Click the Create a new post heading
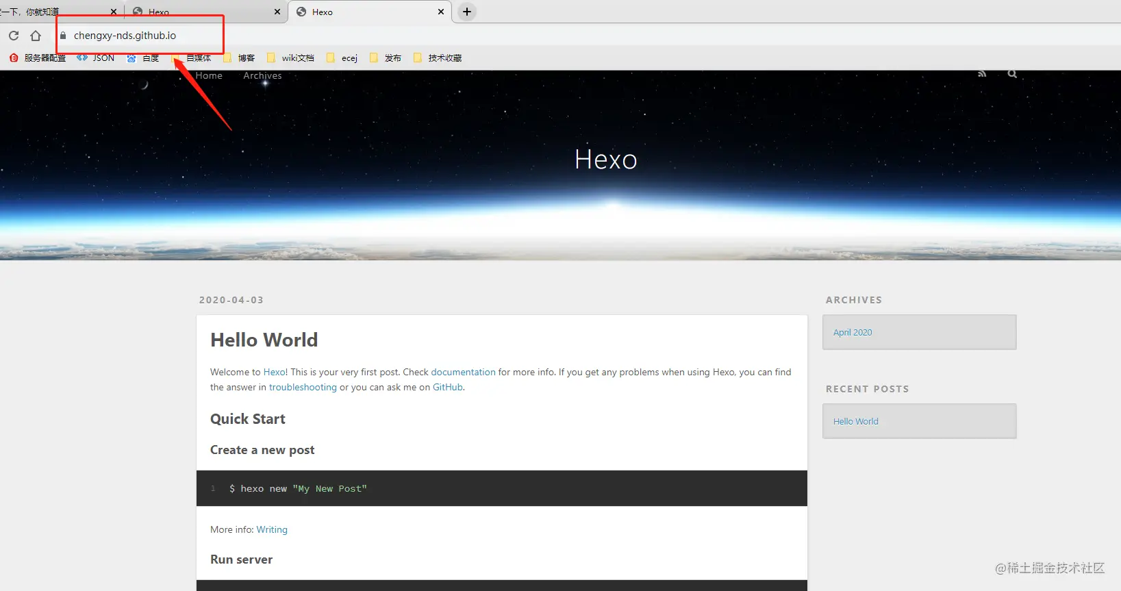Screen dimensions: 1121x591 click(262, 450)
